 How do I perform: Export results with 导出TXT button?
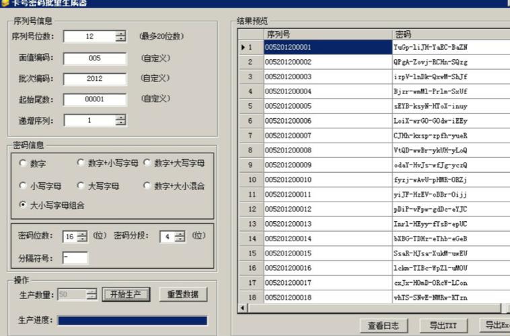(x=443, y=325)
